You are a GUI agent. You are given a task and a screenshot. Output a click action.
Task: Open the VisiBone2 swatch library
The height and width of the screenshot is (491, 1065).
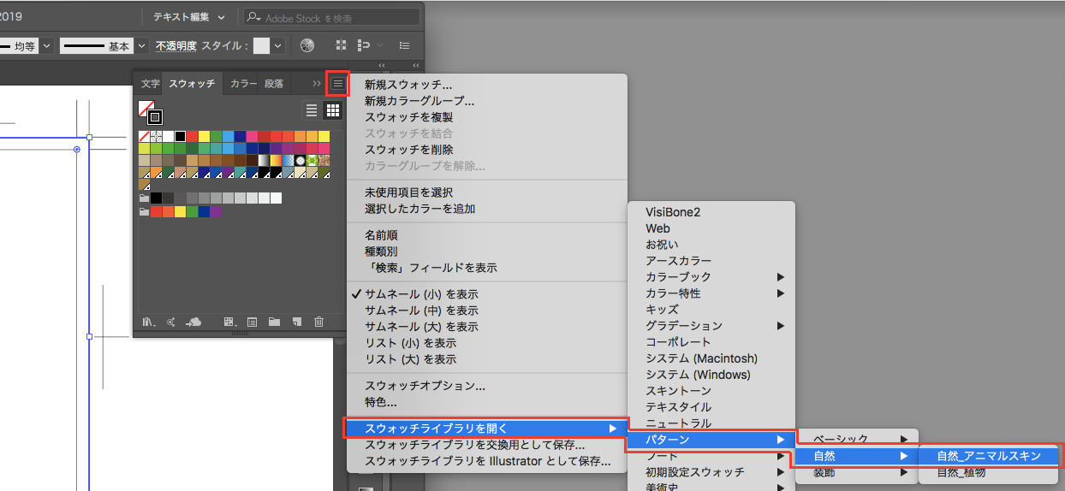712,212
